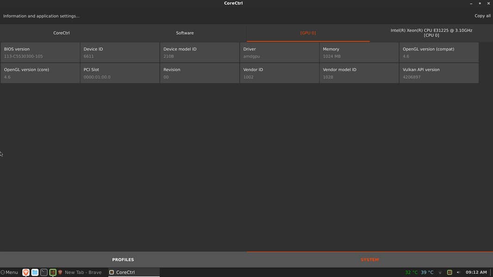The height and width of the screenshot is (277, 493).
Task: Switch to the CoreCtrl info tab
Action: (62, 33)
